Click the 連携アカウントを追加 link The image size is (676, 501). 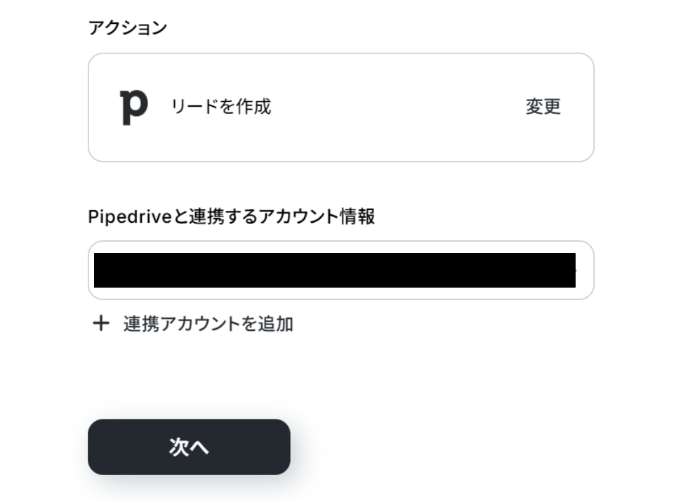pos(208,324)
